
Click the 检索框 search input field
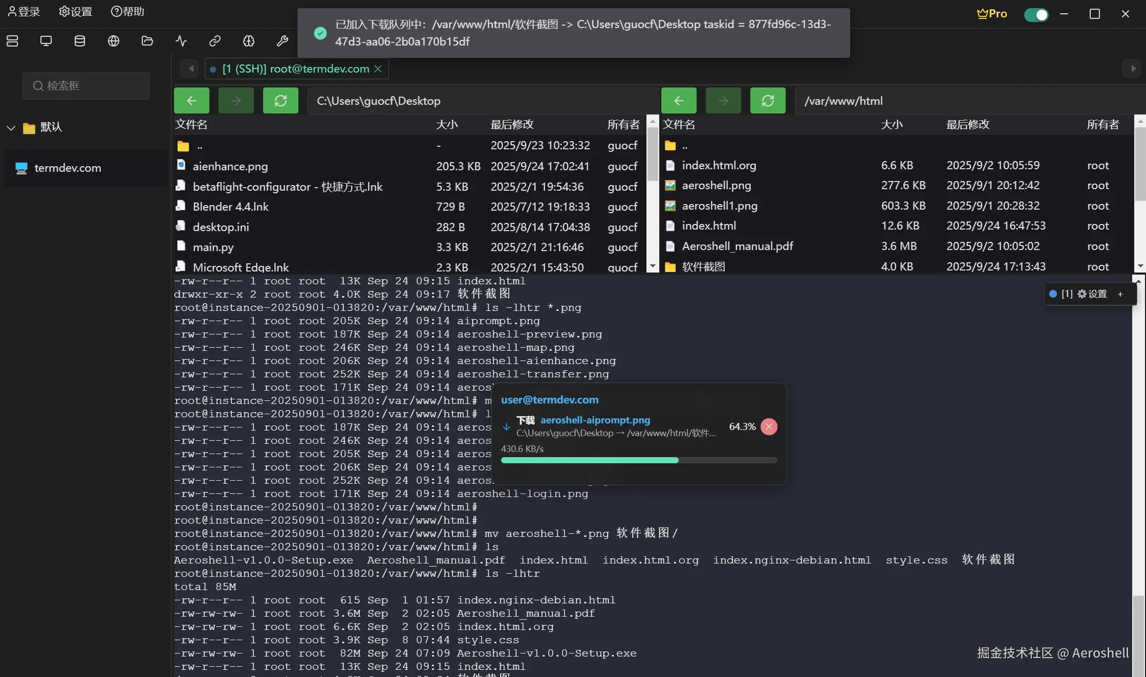click(x=86, y=86)
